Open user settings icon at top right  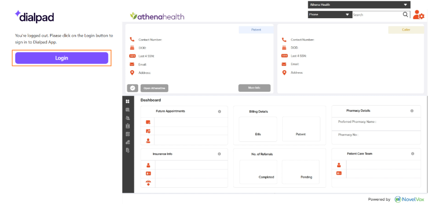[418, 15]
